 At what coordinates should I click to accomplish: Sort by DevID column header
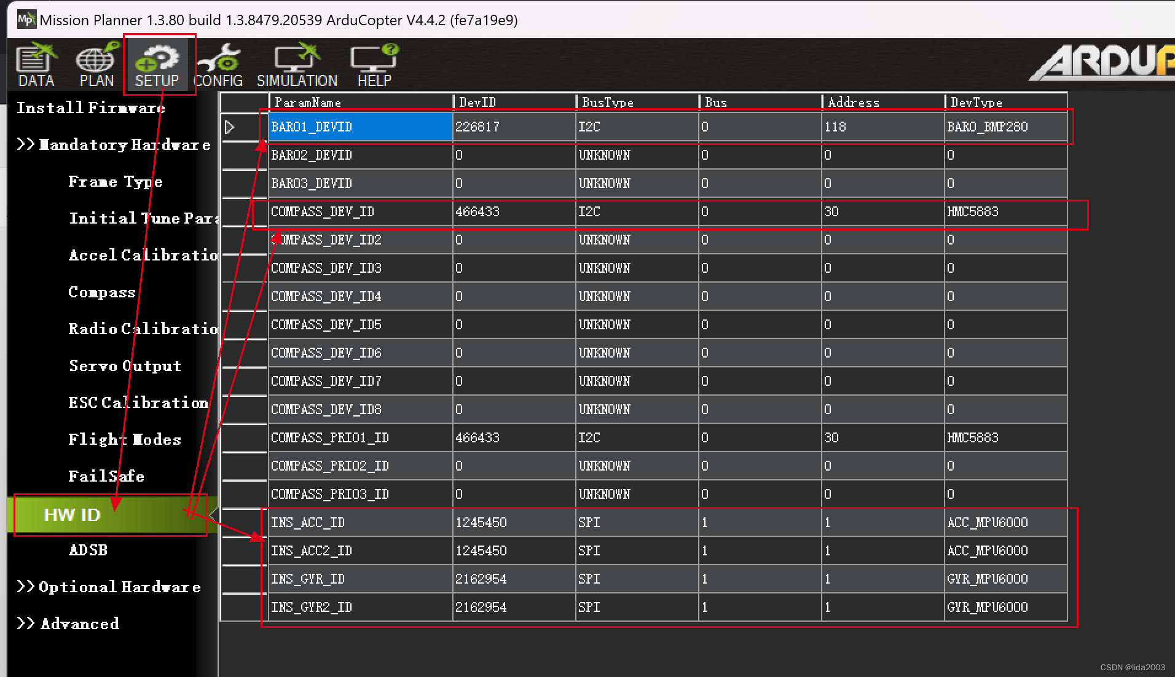(x=514, y=102)
